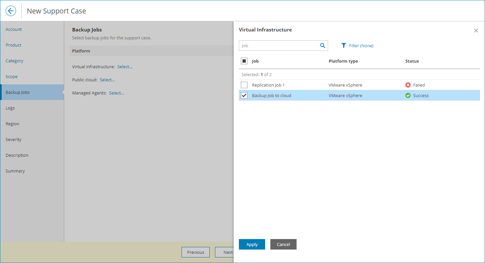Click the Apply button
The width and height of the screenshot is (485, 263).
click(252, 244)
